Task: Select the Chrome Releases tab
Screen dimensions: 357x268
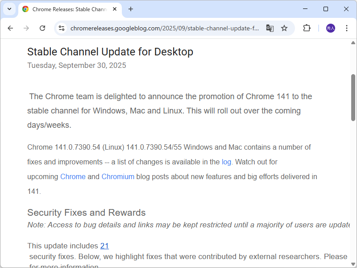Action: [x=67, y=9]
